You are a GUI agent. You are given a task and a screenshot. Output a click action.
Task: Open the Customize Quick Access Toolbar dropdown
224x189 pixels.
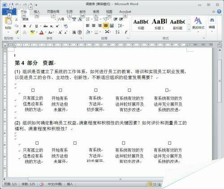[x=36, y=5]
